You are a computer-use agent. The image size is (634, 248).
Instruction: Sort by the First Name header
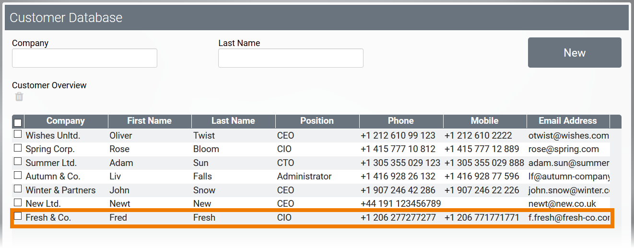(x=149, y=121)
